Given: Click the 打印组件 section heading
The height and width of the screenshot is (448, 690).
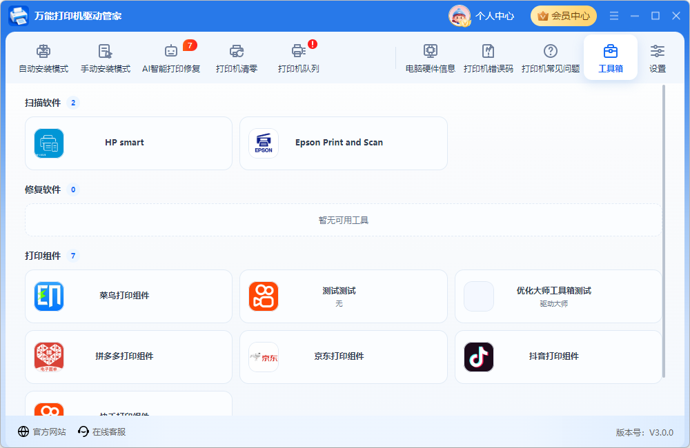Looking at the screenshot, I should pos(43,256).
